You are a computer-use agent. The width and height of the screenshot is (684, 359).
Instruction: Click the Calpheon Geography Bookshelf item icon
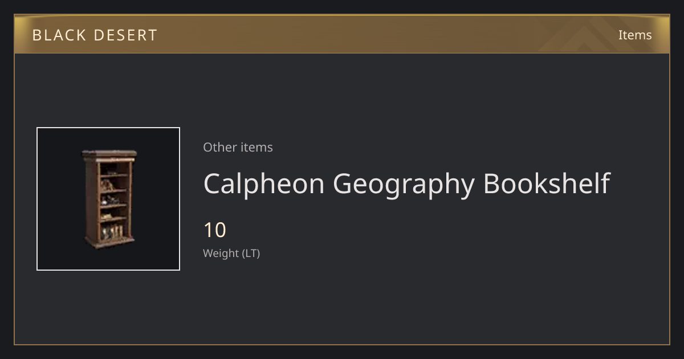point(109,199)
